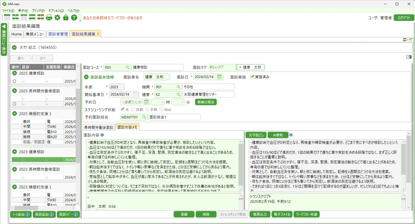The width and height of the screenshot is (415, 224).
Task: Select the radio button under 2025 健康相談
Action: click(14, 81)
